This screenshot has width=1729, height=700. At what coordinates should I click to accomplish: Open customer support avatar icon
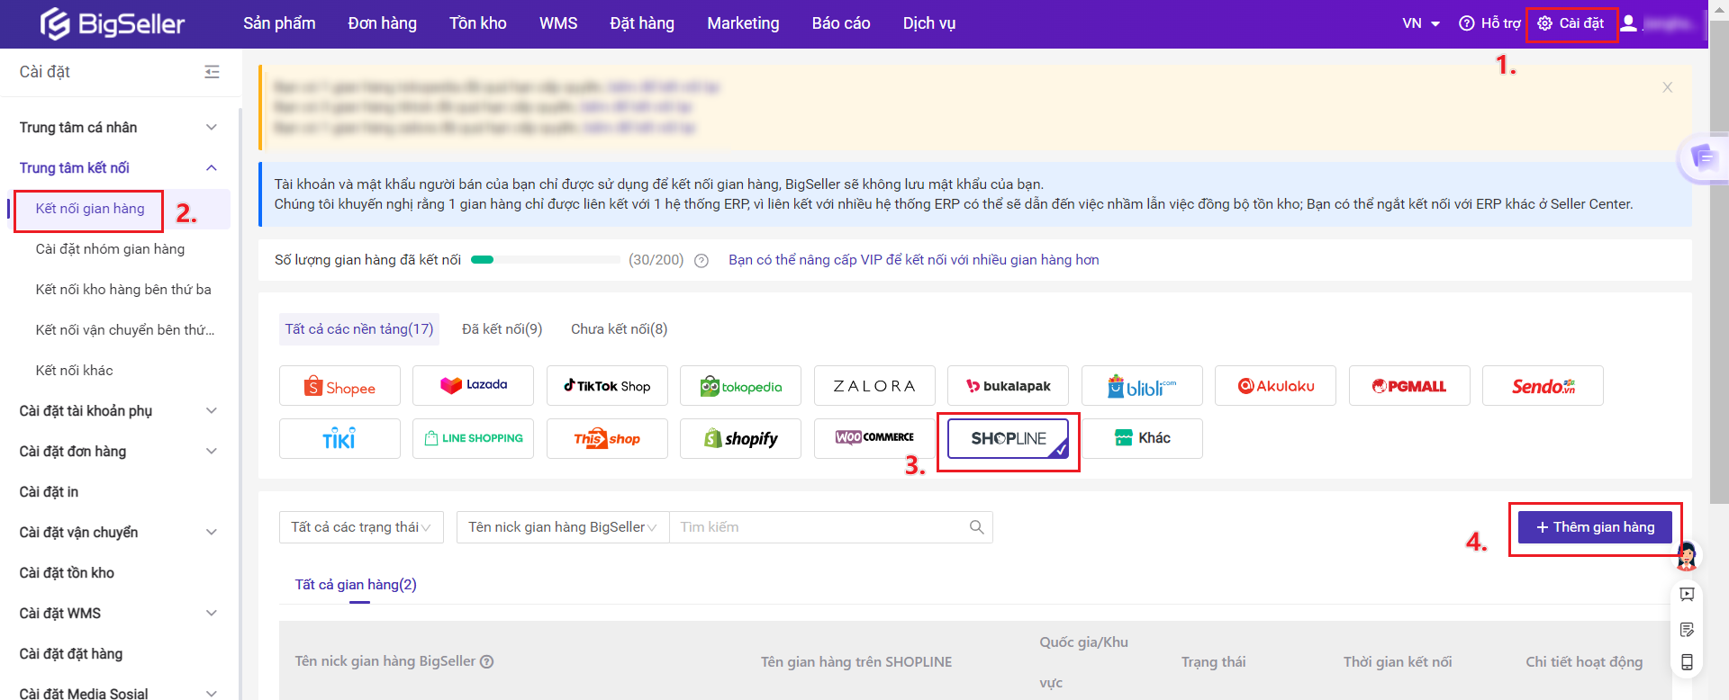pyautogui.click(x=1687, y=556)
